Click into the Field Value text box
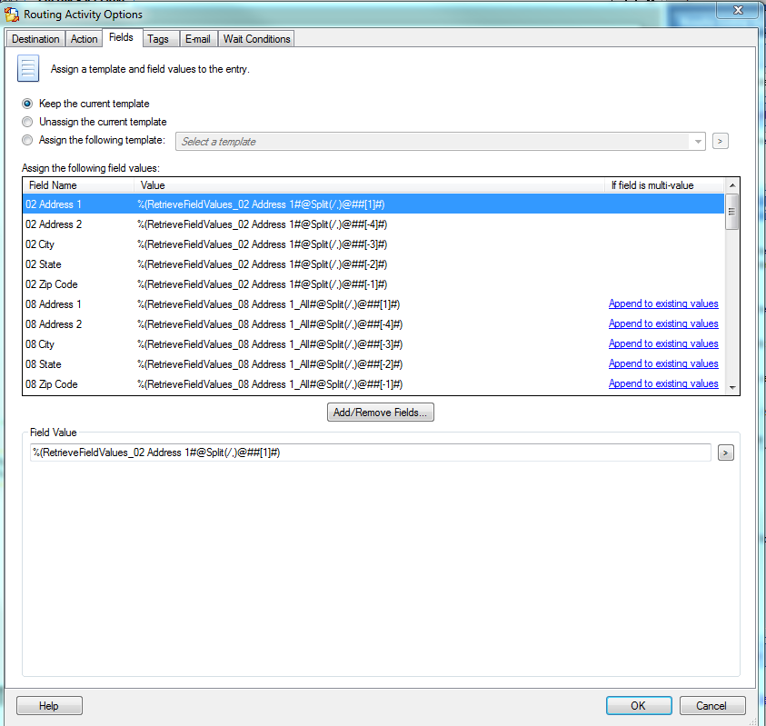Viewport: 766px width, 726px height. point(371,453)
